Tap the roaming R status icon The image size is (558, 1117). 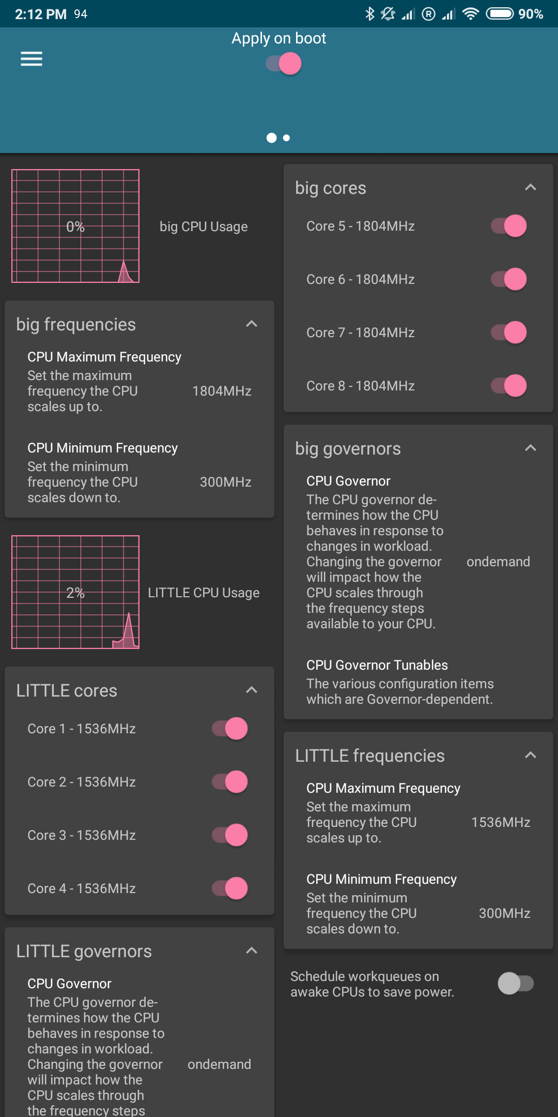(428, 14)
